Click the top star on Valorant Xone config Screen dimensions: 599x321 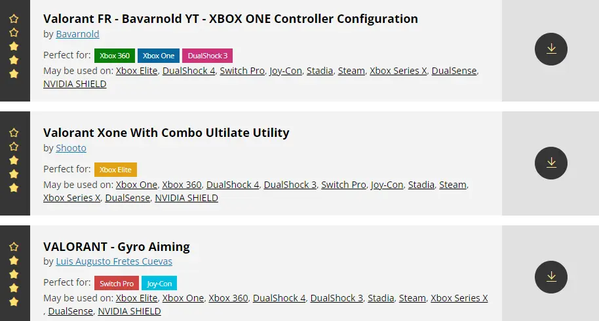(x=14, y=132)
